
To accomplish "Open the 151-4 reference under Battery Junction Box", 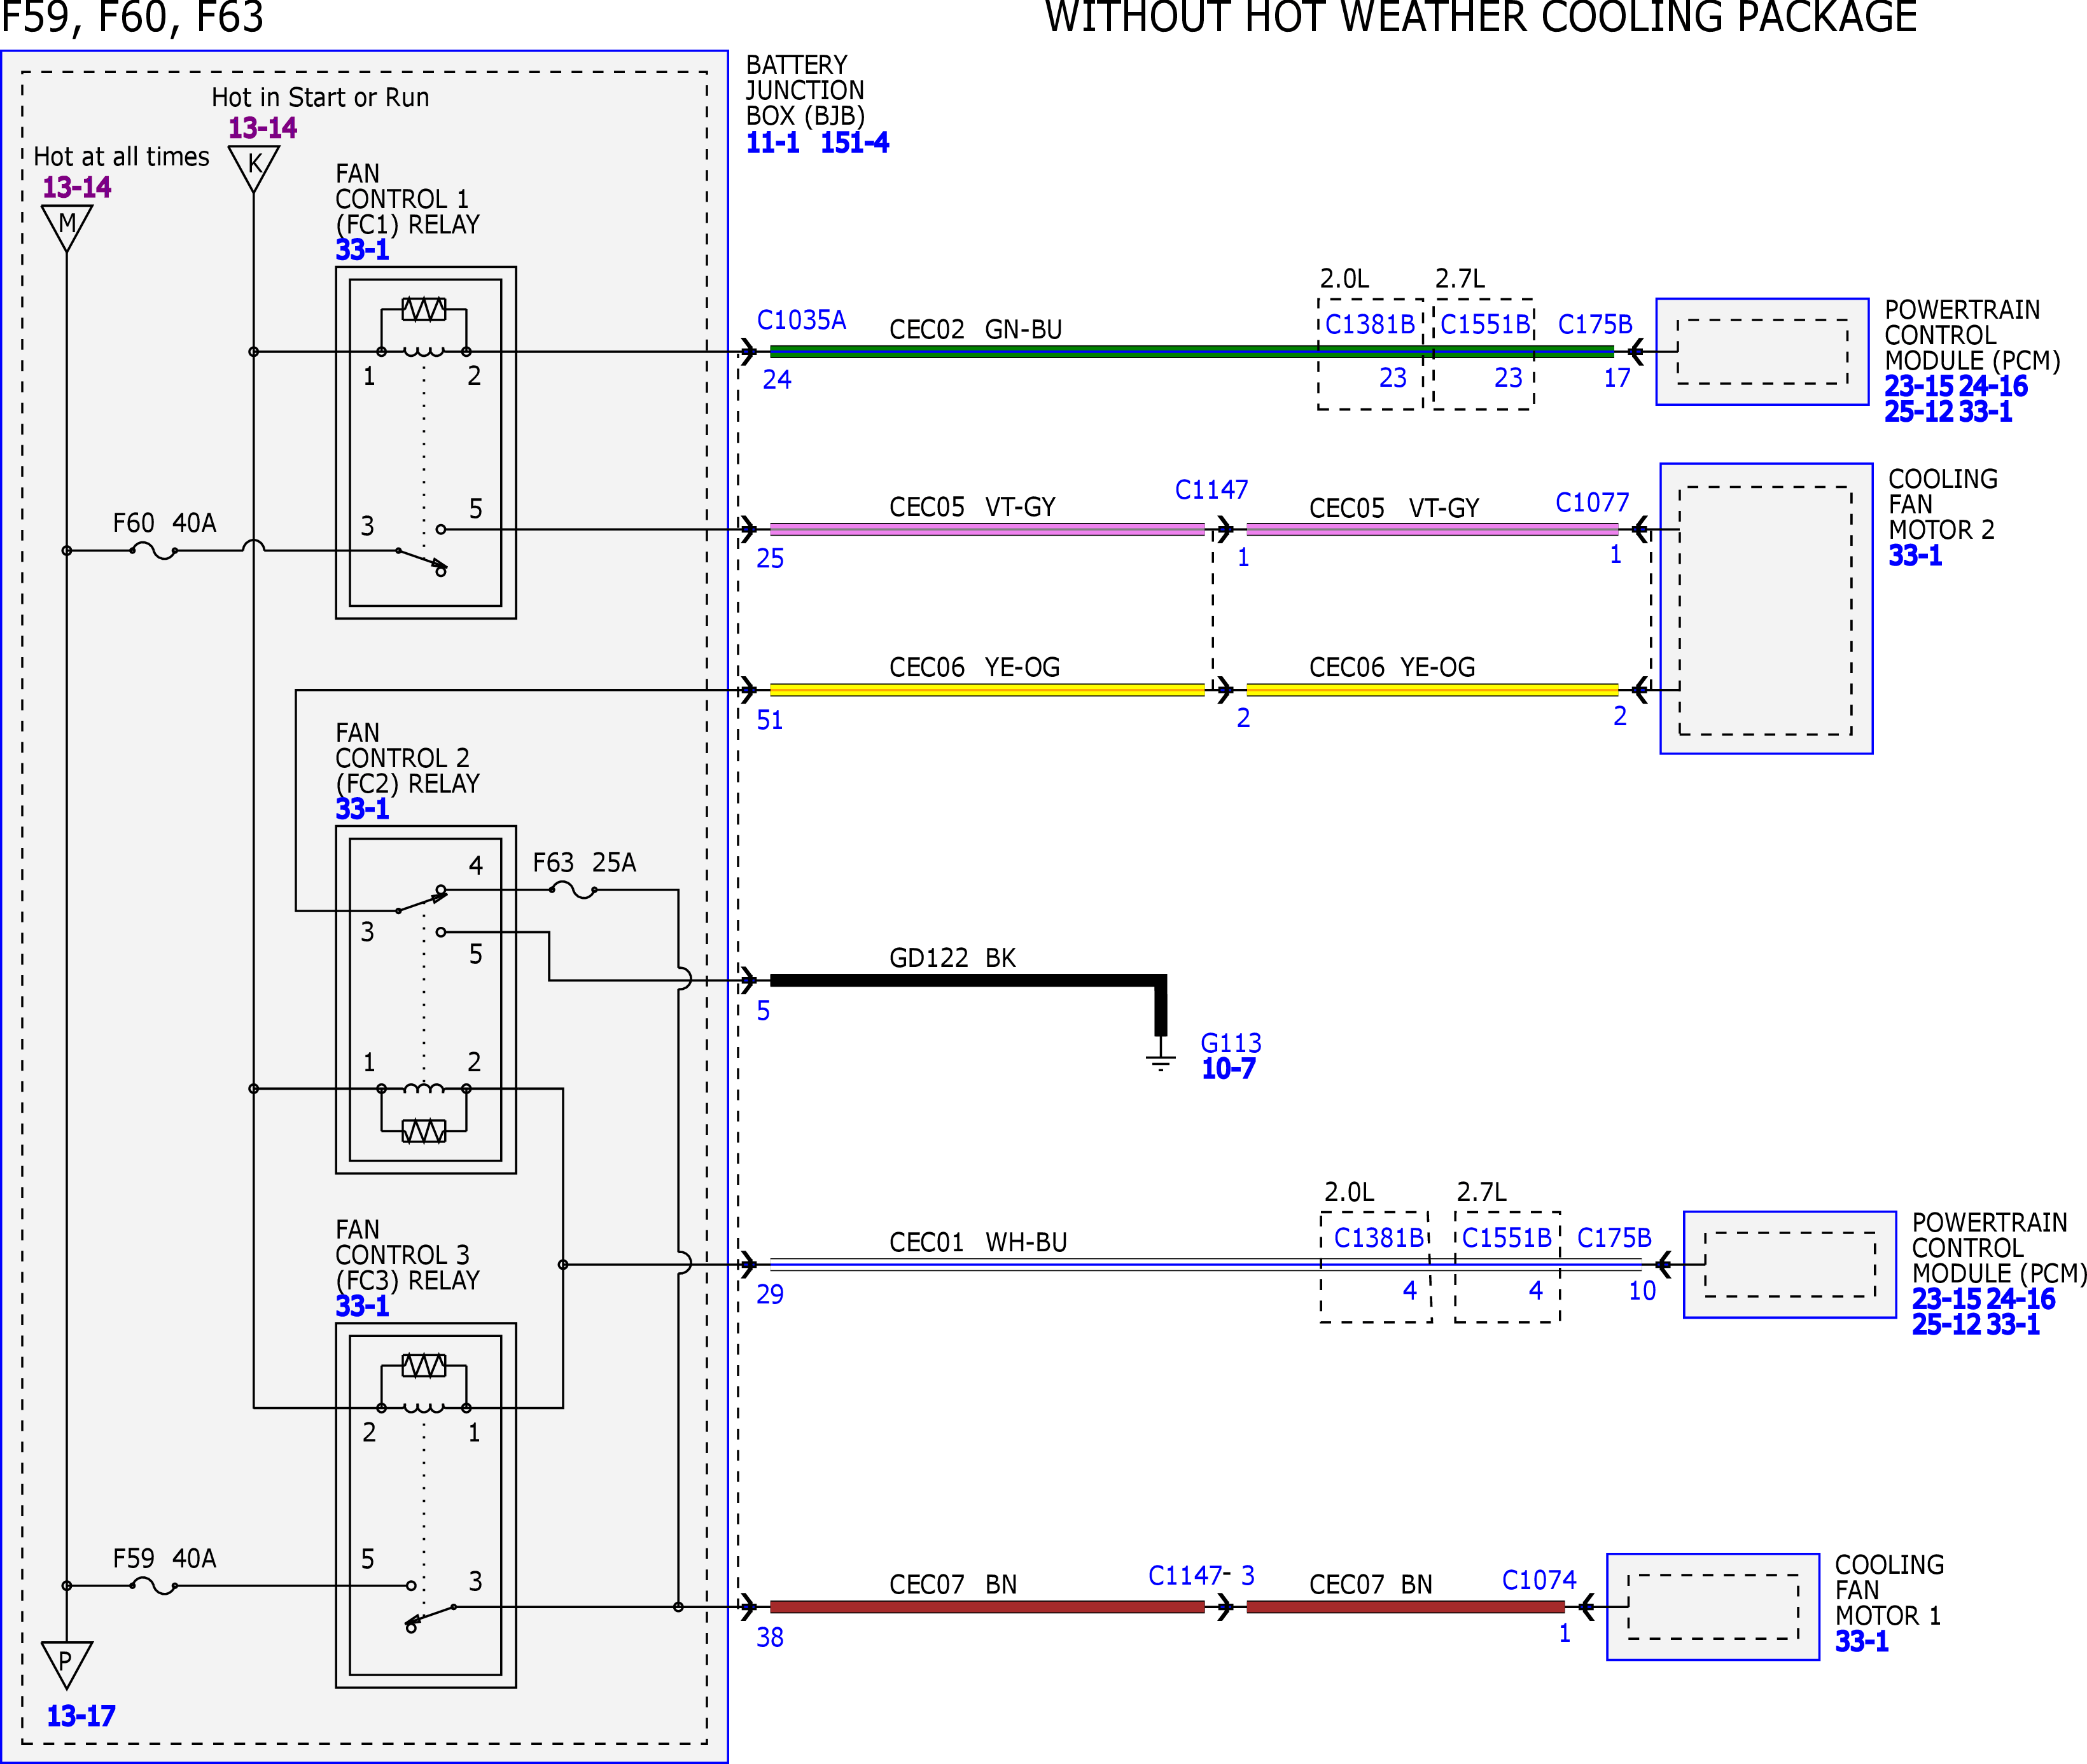I will pyautogui.click(x=854, y=143).
